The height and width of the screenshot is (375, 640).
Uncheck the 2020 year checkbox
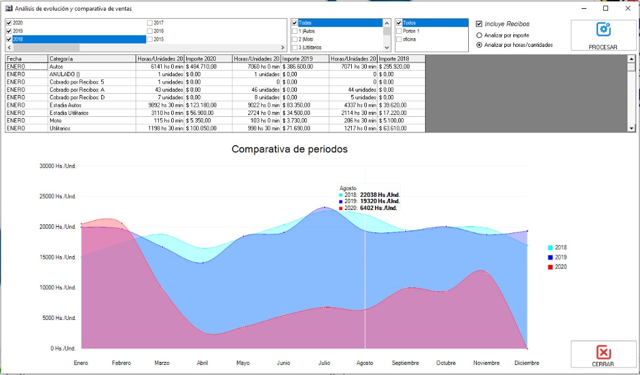(x=9, y=23)
